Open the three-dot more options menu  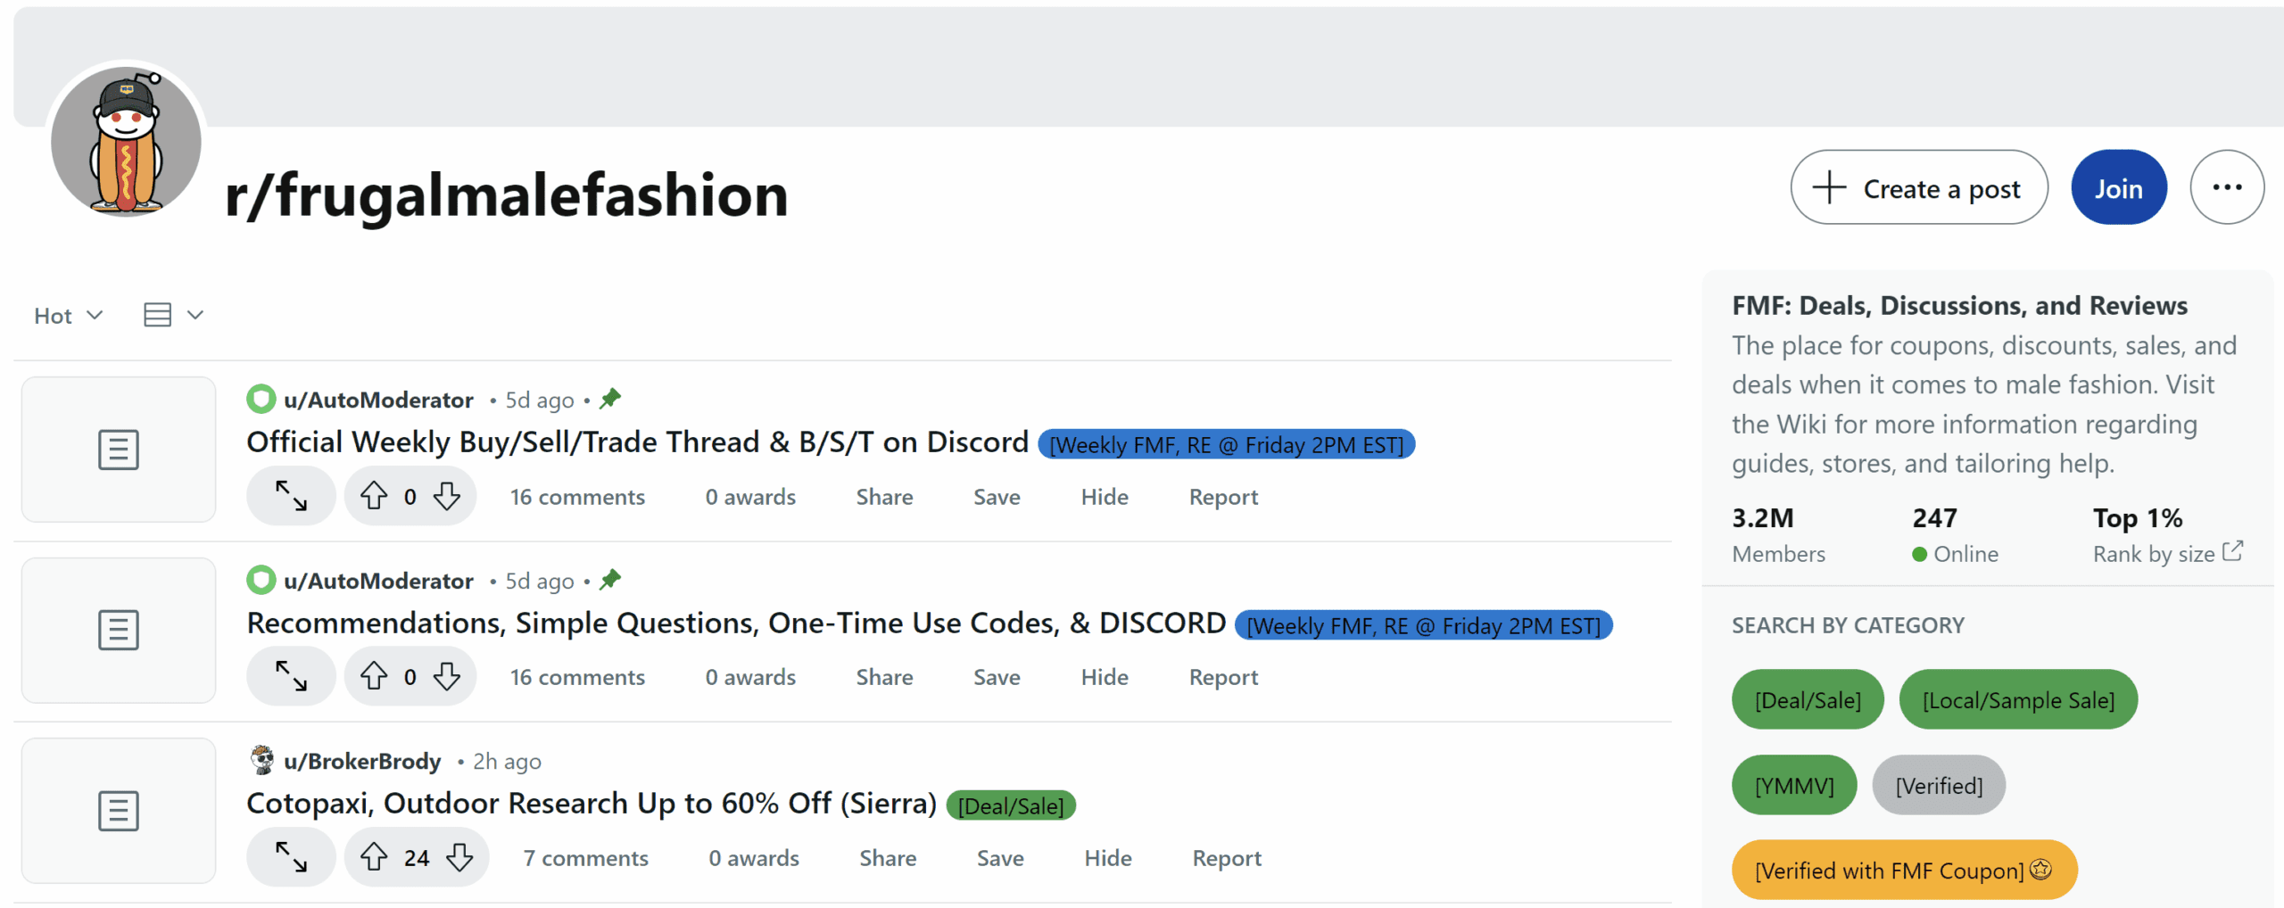pyautogui.click(x=2226, y=187)
